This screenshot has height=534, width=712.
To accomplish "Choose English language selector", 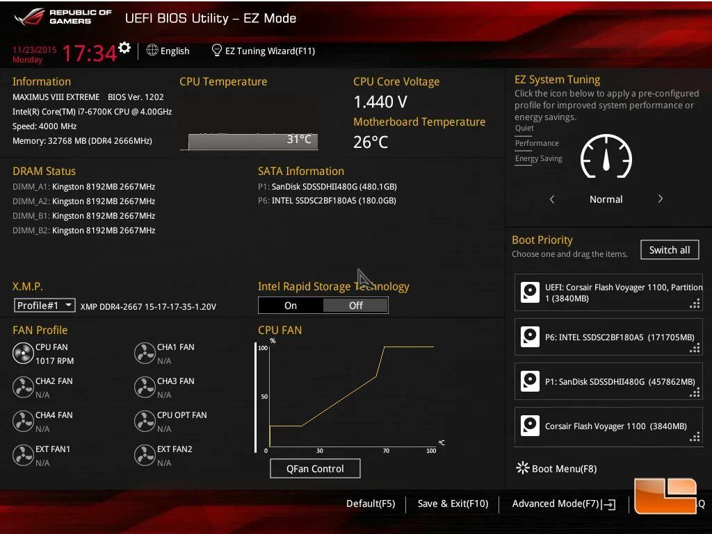I will (168, 51).
